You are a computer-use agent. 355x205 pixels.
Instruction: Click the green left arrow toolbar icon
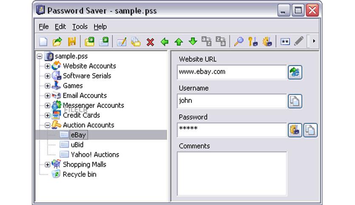165,42
